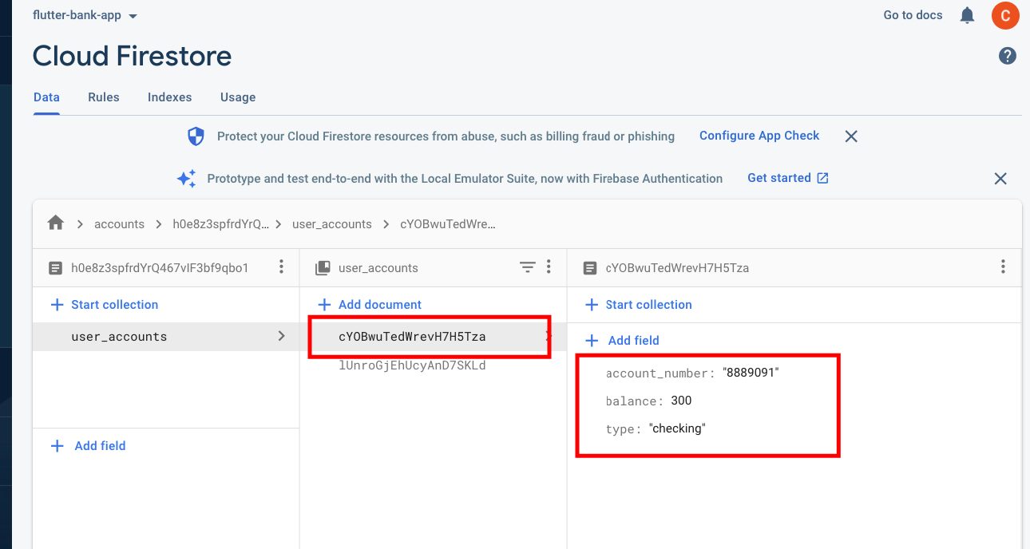Click the user_accounts panel header text
The image size is (1030, 549).
pyautogui.click(x=378, y=268)
